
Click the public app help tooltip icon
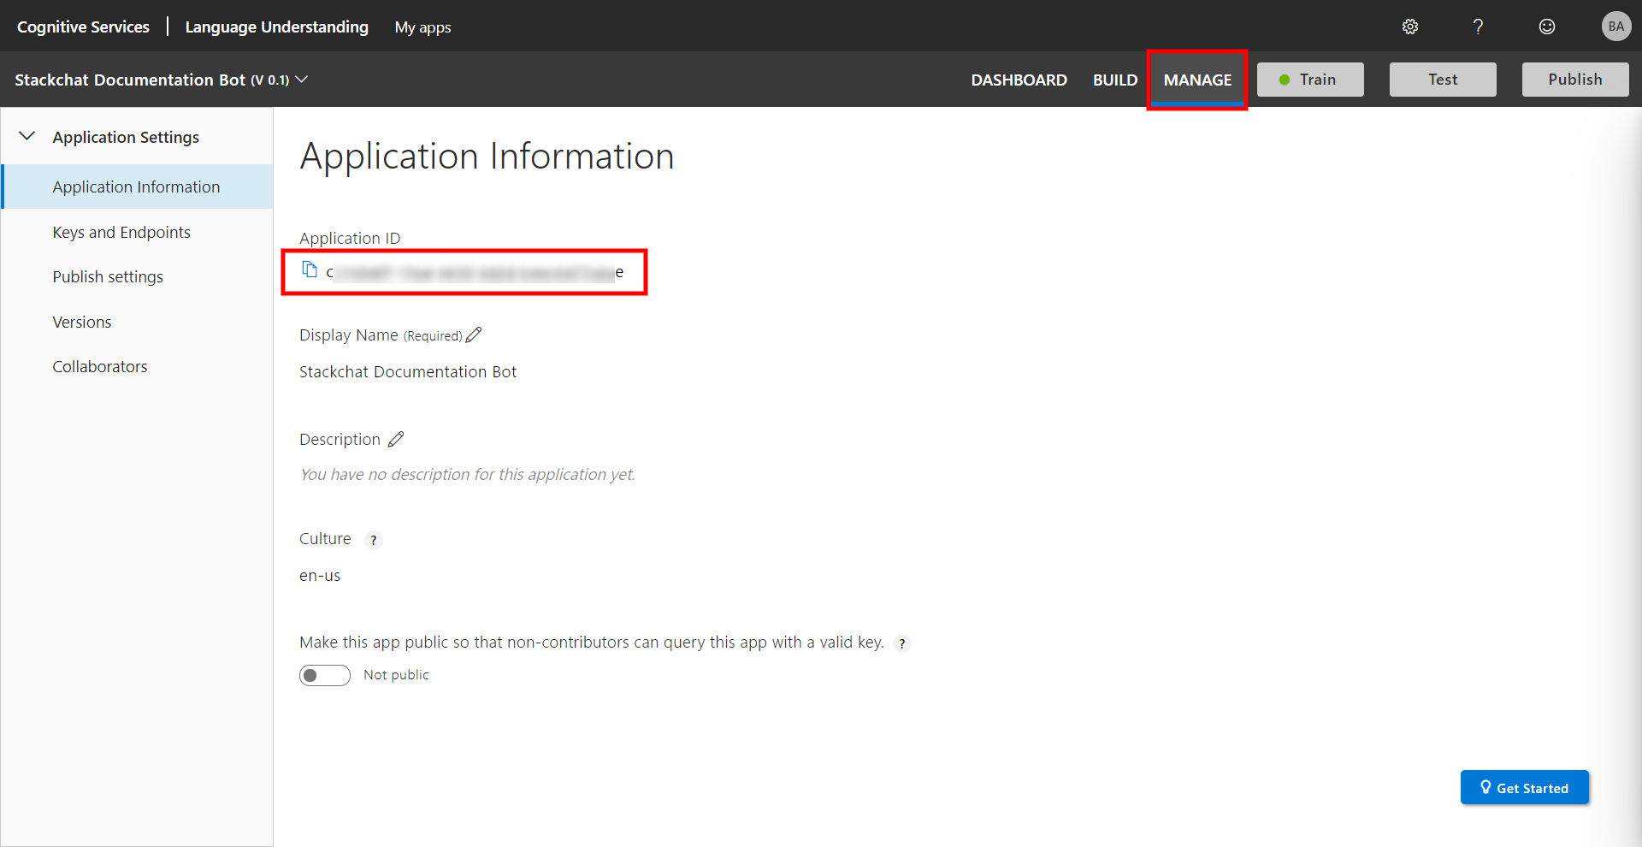[x=901, y=643]
